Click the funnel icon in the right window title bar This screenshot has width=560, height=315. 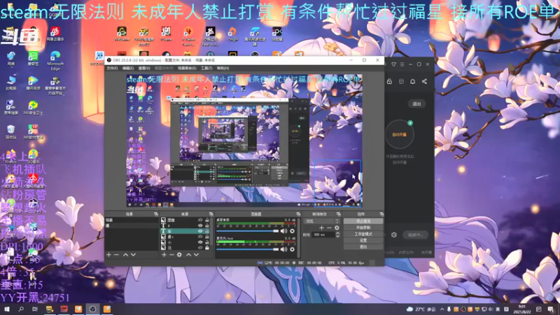(x=393, y=64)
